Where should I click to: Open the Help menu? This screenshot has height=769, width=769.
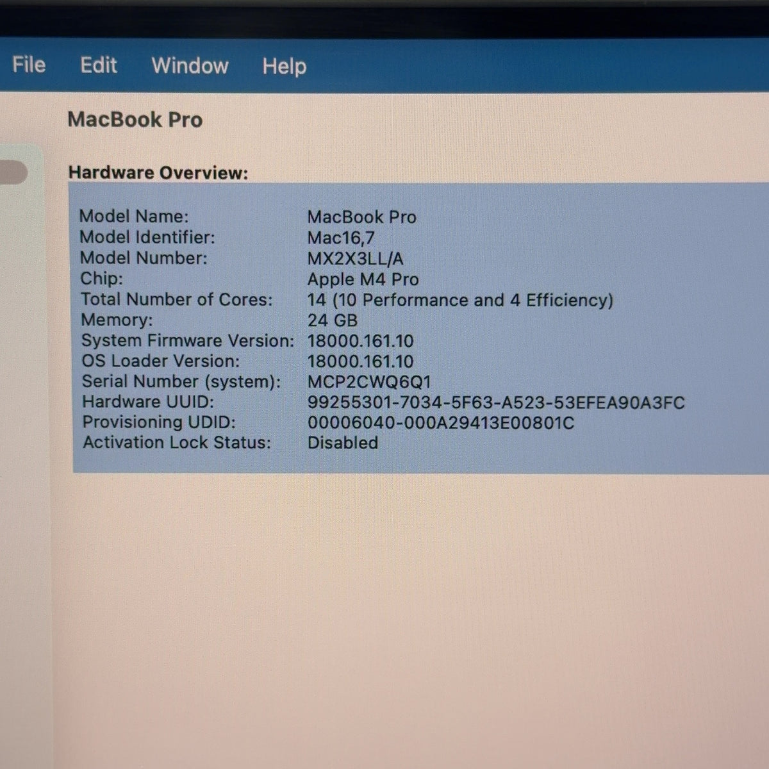[x=284, y=67]
